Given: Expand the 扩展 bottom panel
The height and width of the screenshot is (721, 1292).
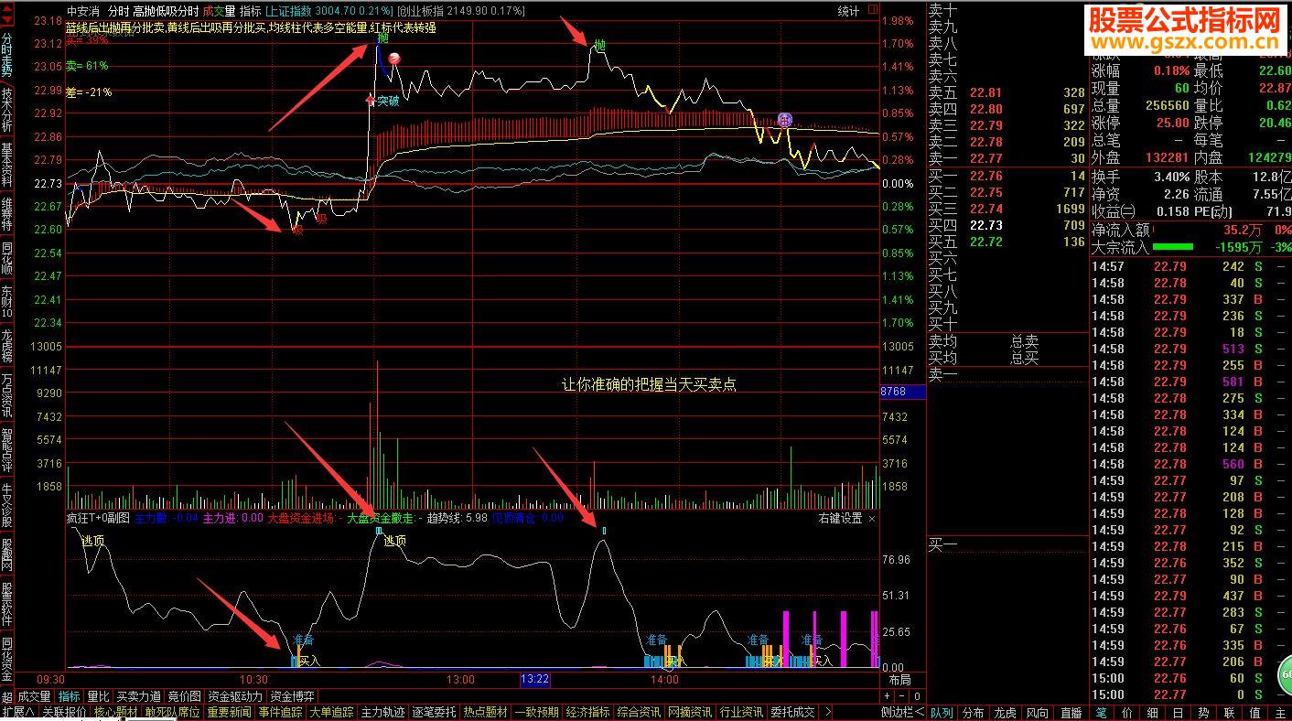Looking at the screenshot, I should click(18, 712).
